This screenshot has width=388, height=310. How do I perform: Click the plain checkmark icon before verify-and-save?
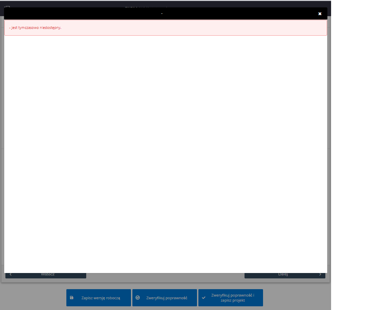click(203, 298)
